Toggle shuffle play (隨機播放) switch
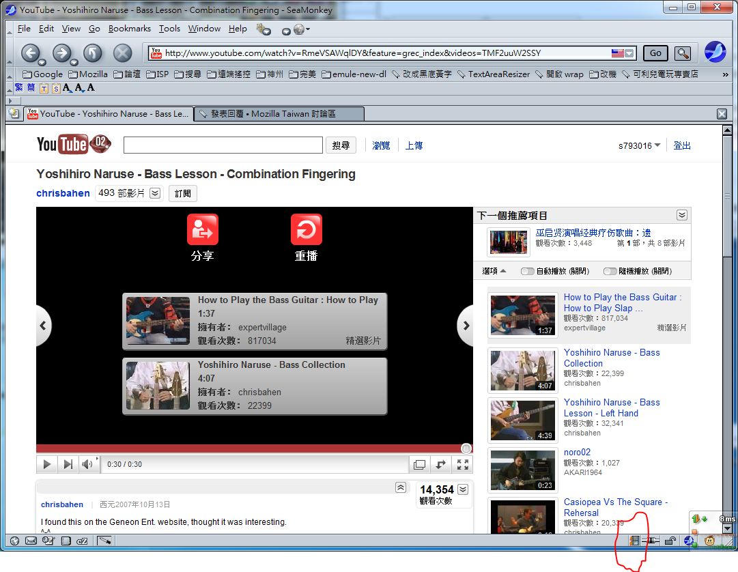Screen dimensions: 738x572 tap(610, 271)
